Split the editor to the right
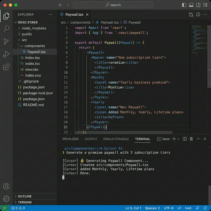Viewport: 211px width, 211px height. point(198,15)
